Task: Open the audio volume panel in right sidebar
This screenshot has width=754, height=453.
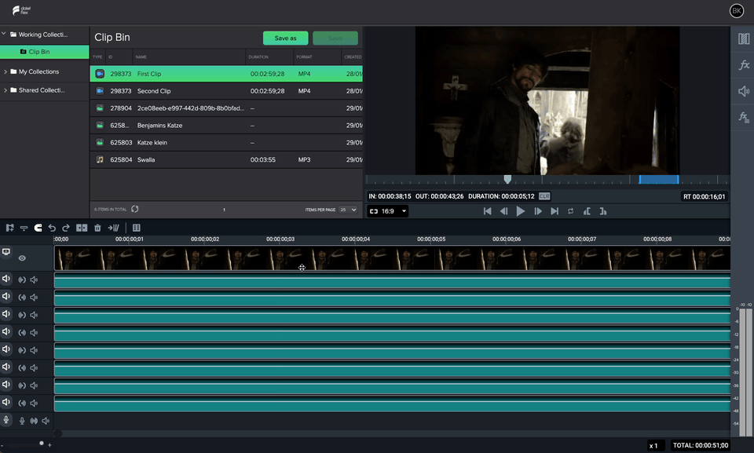Action: click(744, 91)
